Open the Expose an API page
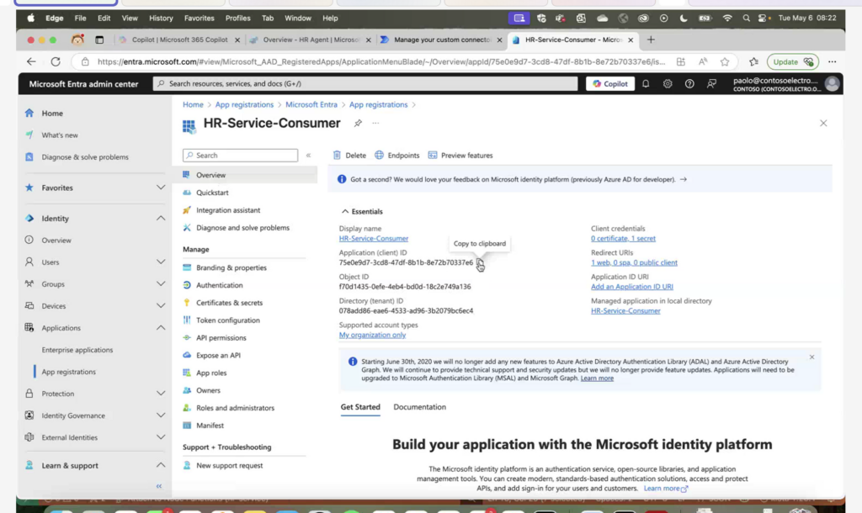The image size is (862, 513). (x=218, y=356)
